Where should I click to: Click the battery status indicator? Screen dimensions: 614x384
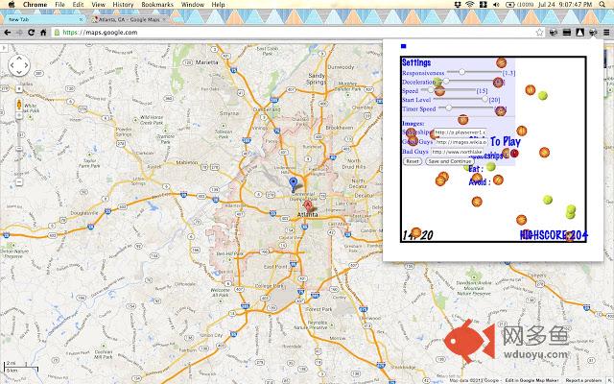pyautogui.click(x=520, y=4)
